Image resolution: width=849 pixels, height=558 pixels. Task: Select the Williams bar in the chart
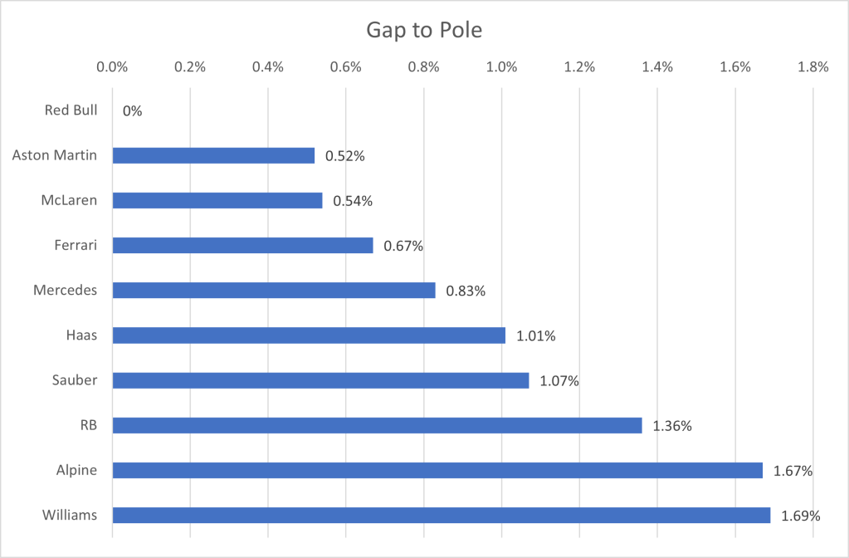[441, 516]
